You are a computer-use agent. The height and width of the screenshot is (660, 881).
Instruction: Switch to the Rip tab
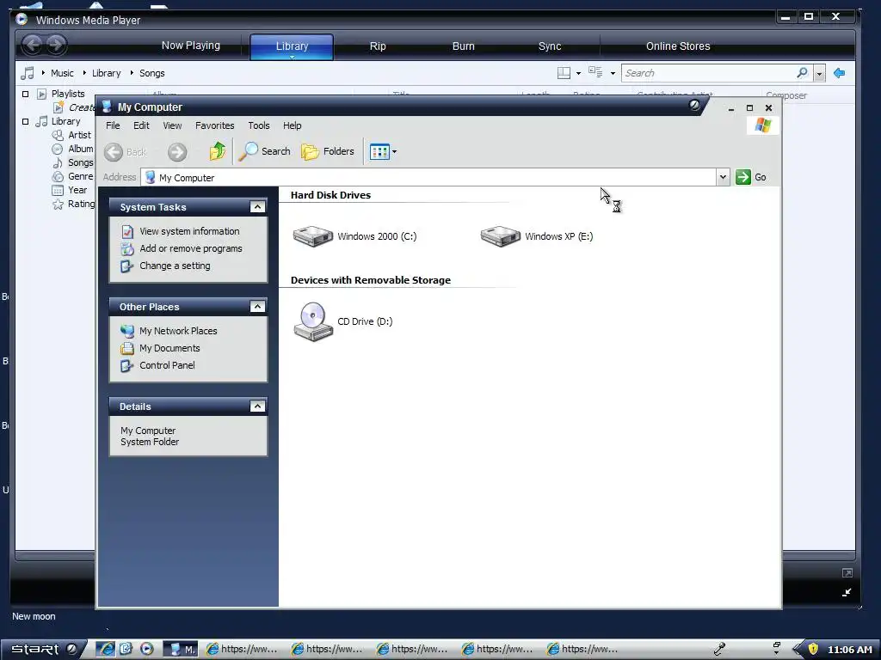(x=378, y=46)
